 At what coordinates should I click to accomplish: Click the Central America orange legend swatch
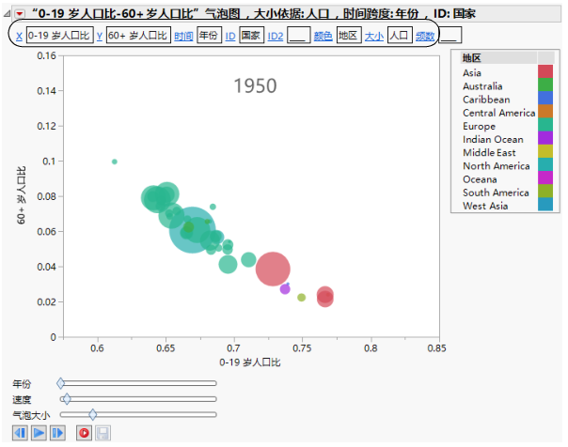545,111
